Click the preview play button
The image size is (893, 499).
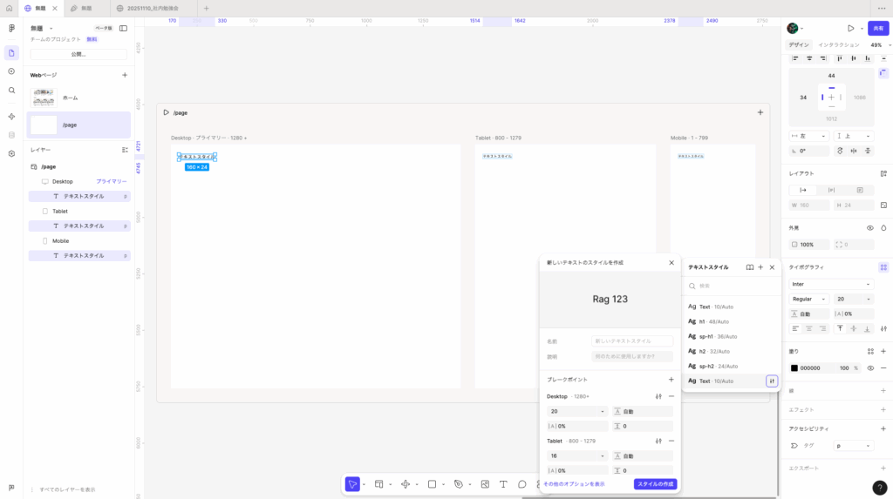(850, 29)
